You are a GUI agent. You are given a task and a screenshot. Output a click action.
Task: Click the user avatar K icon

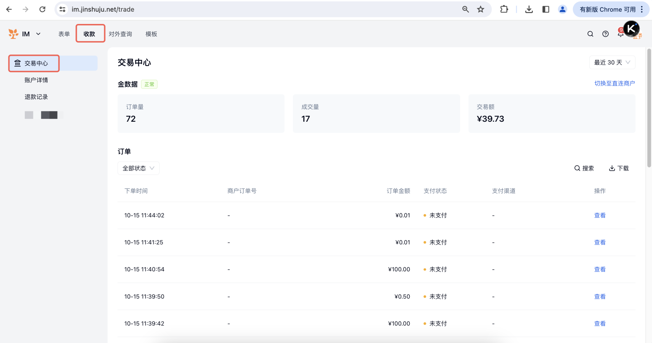[631, 29]
